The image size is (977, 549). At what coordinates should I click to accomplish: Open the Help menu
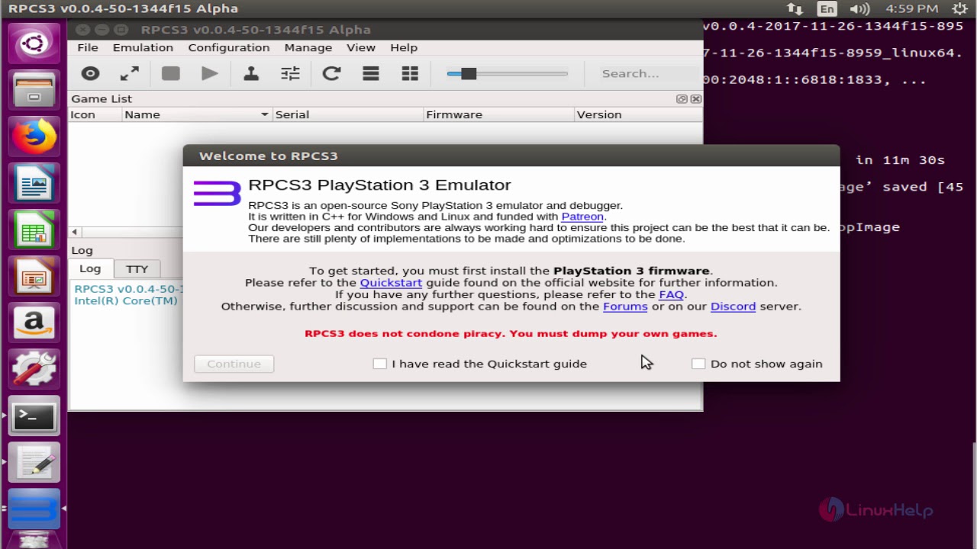pos(404,47)
